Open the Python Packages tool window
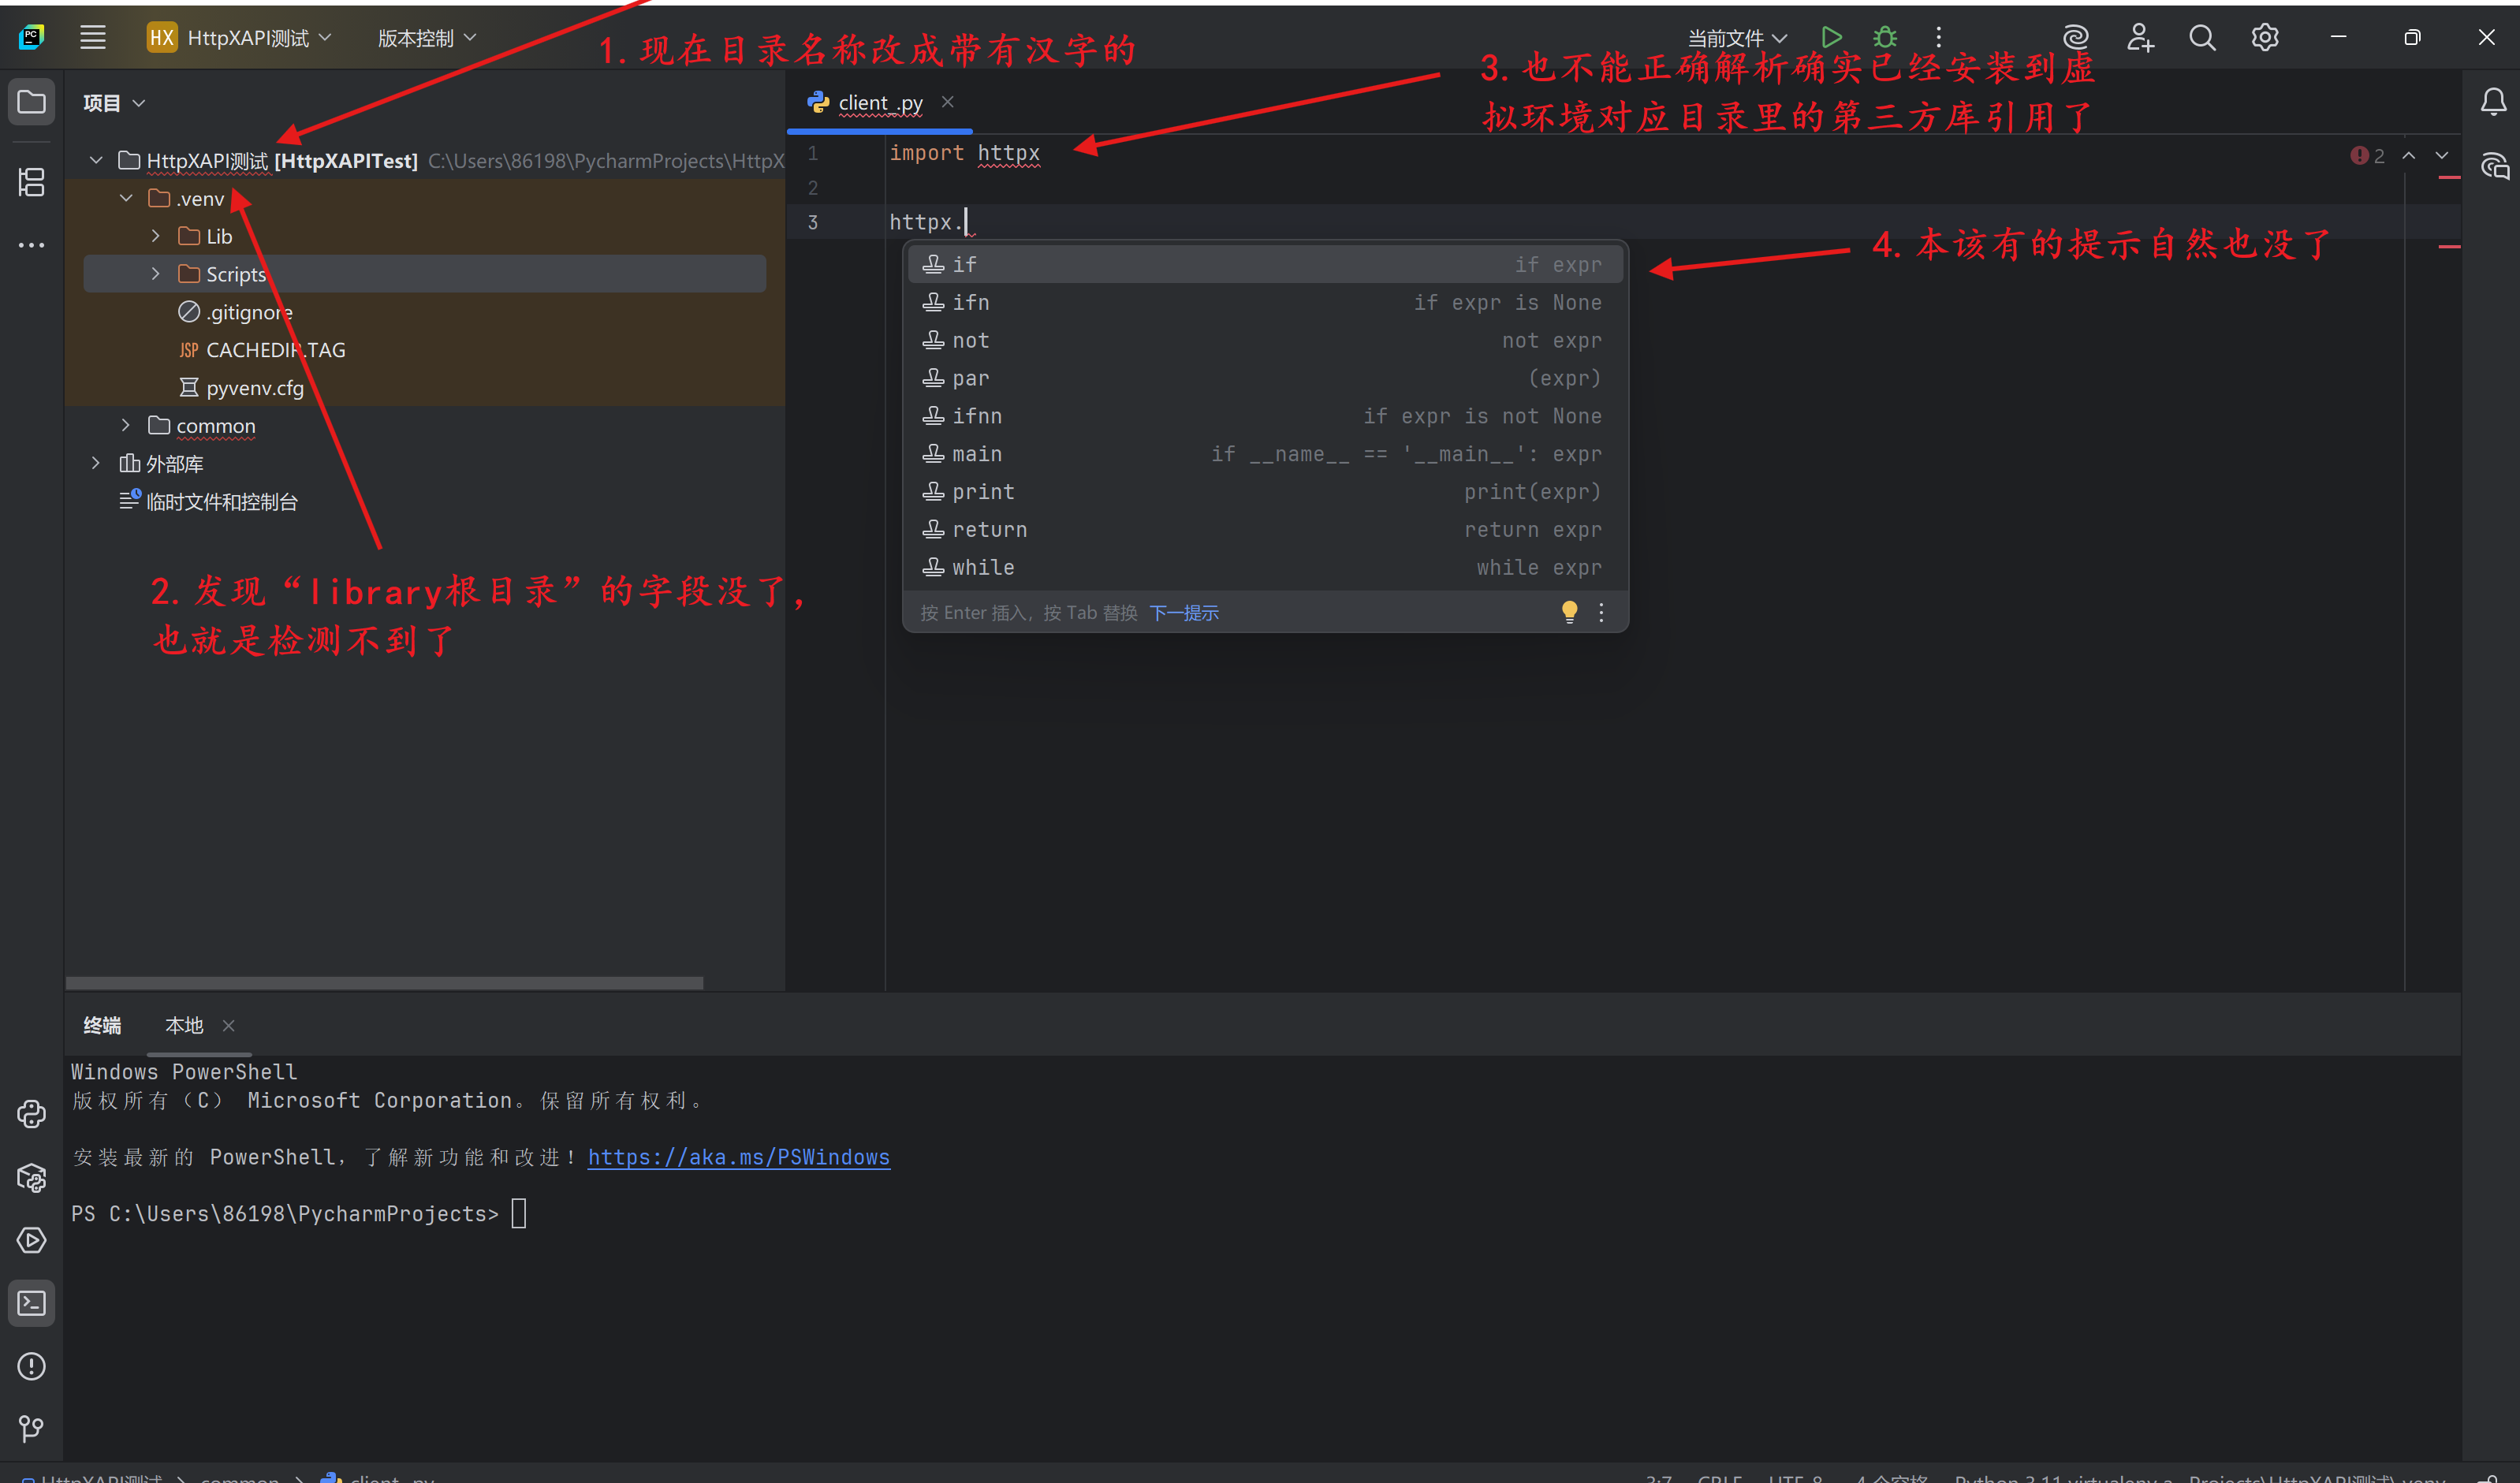Image resolution: width=2520 pixels, height=1483 pixels. pyautogui.click(x=31, y=1178)
